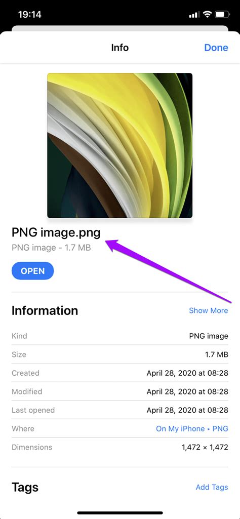The image size is (240, 519).
Task: Tap the Info title header
Action: tap(120, 48)
